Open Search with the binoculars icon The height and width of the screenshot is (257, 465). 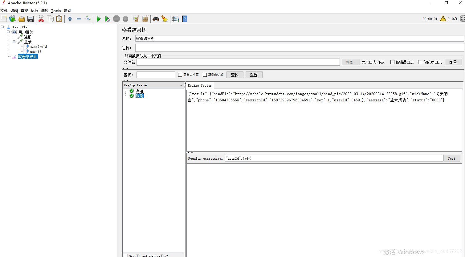pyautogui.click(x=156, y=19)
